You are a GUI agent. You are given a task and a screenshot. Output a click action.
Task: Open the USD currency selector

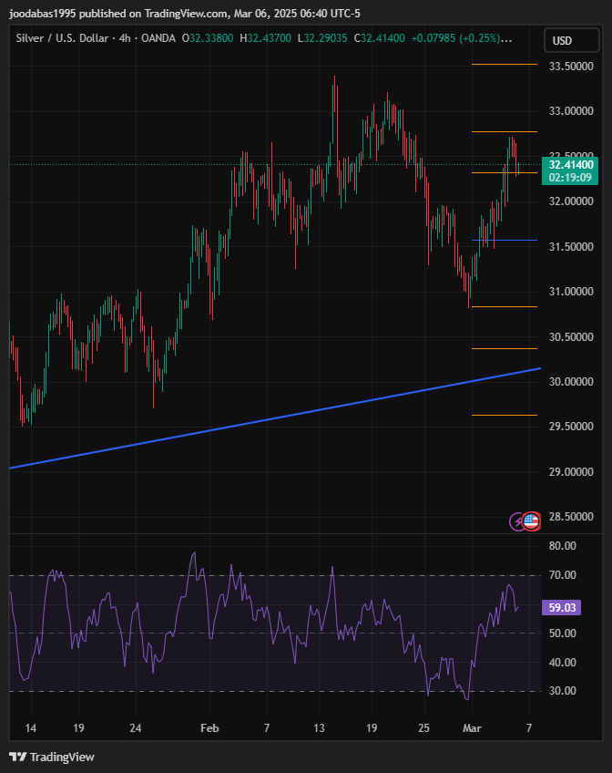tap(562, 41)
